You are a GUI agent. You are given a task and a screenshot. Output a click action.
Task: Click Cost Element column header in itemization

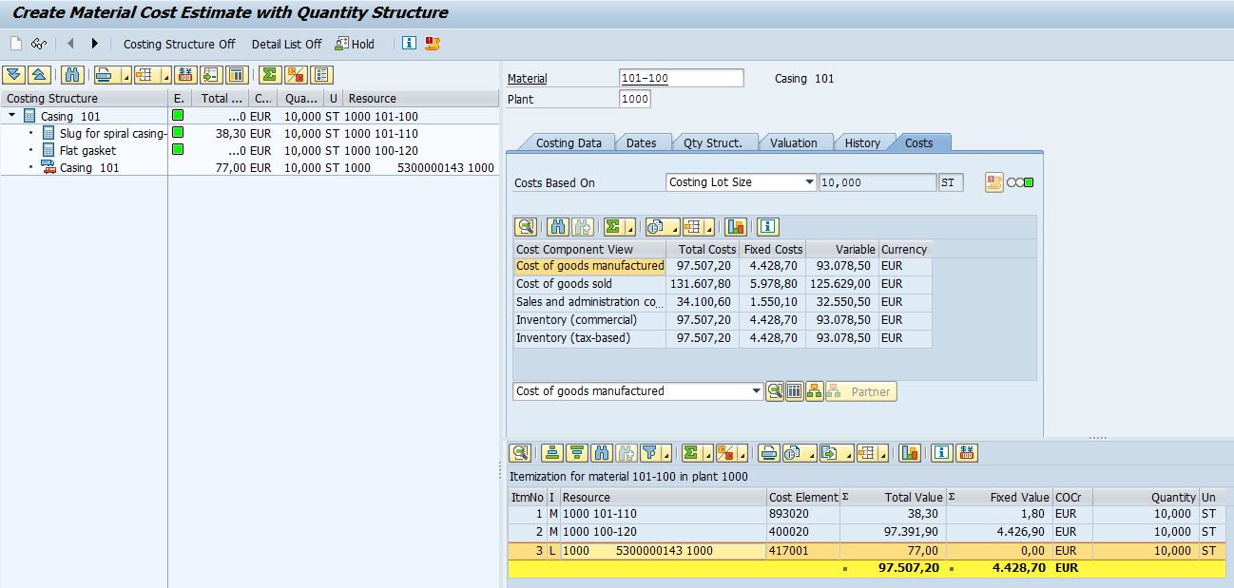click(803, 497)
